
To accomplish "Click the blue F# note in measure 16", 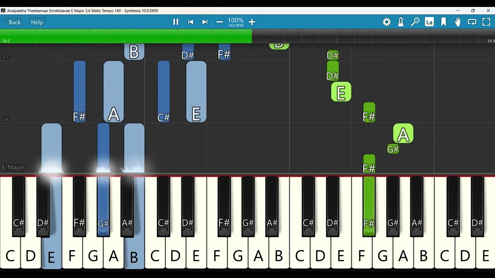I will pos(79,92).
